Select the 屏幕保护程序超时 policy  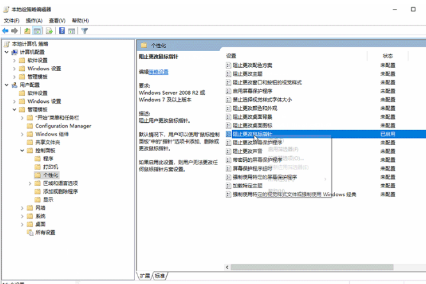click(x=253, y=168)
